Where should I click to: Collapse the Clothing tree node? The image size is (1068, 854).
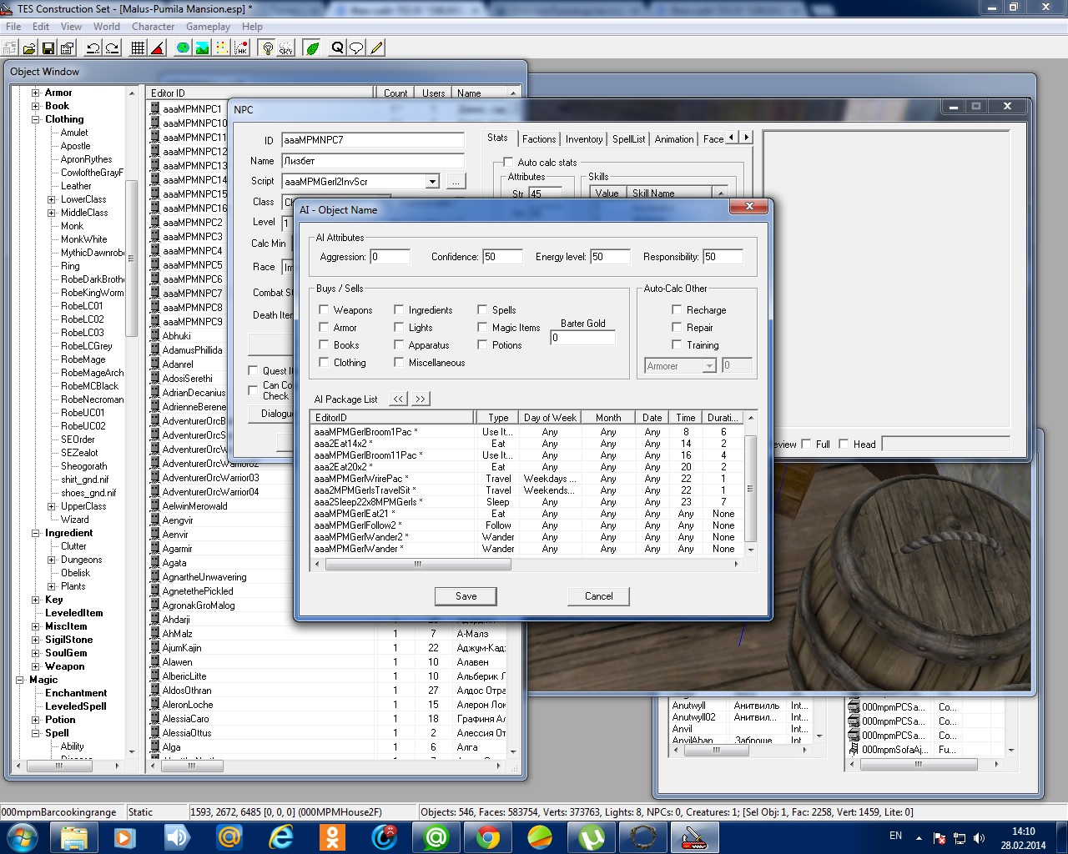36,119
